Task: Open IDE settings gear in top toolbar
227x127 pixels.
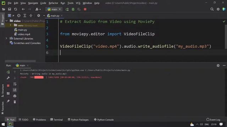Action: 218,10
